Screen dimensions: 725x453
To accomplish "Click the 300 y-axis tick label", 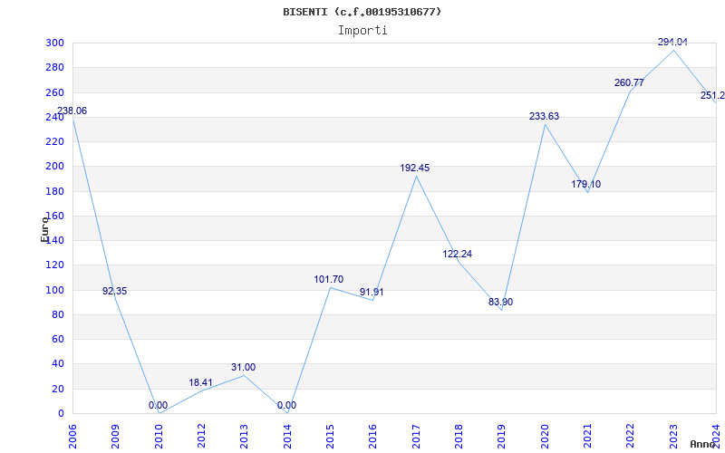I will (54, 43).
